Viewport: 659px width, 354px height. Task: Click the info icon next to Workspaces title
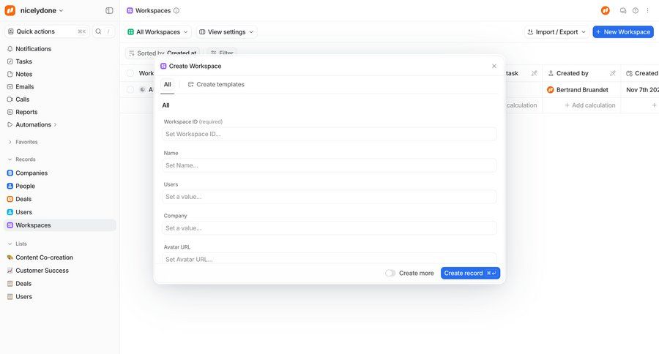point(176,10)
